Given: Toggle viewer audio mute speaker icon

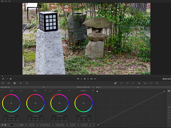Looking at the screenshot, I should (x=11, y=79).
